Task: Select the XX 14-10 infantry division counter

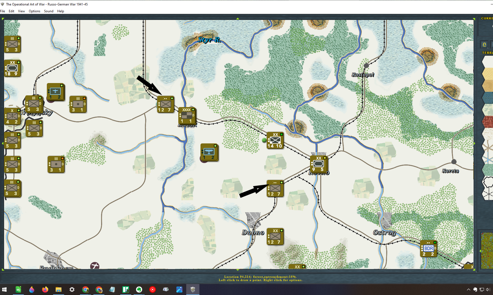Action: coord(275,140)
